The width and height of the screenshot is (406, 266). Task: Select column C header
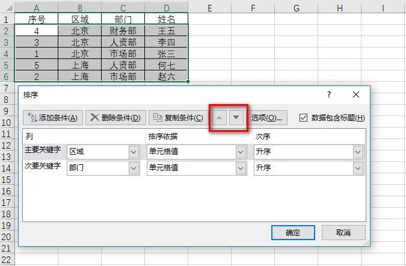tap(123, 8)
